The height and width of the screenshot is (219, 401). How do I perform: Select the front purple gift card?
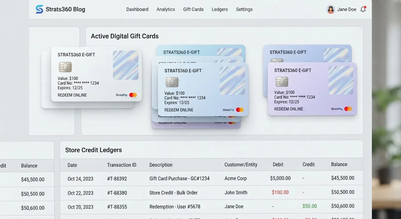point(312,89)
